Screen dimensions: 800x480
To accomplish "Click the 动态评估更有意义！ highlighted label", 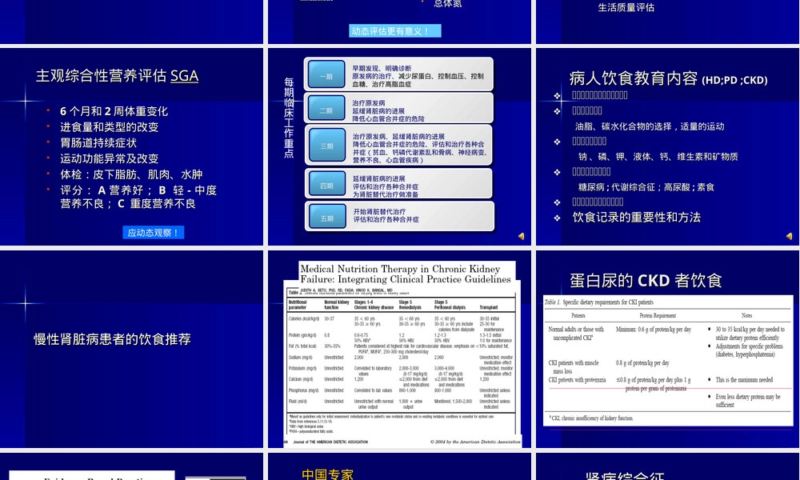I will (395, 30).
